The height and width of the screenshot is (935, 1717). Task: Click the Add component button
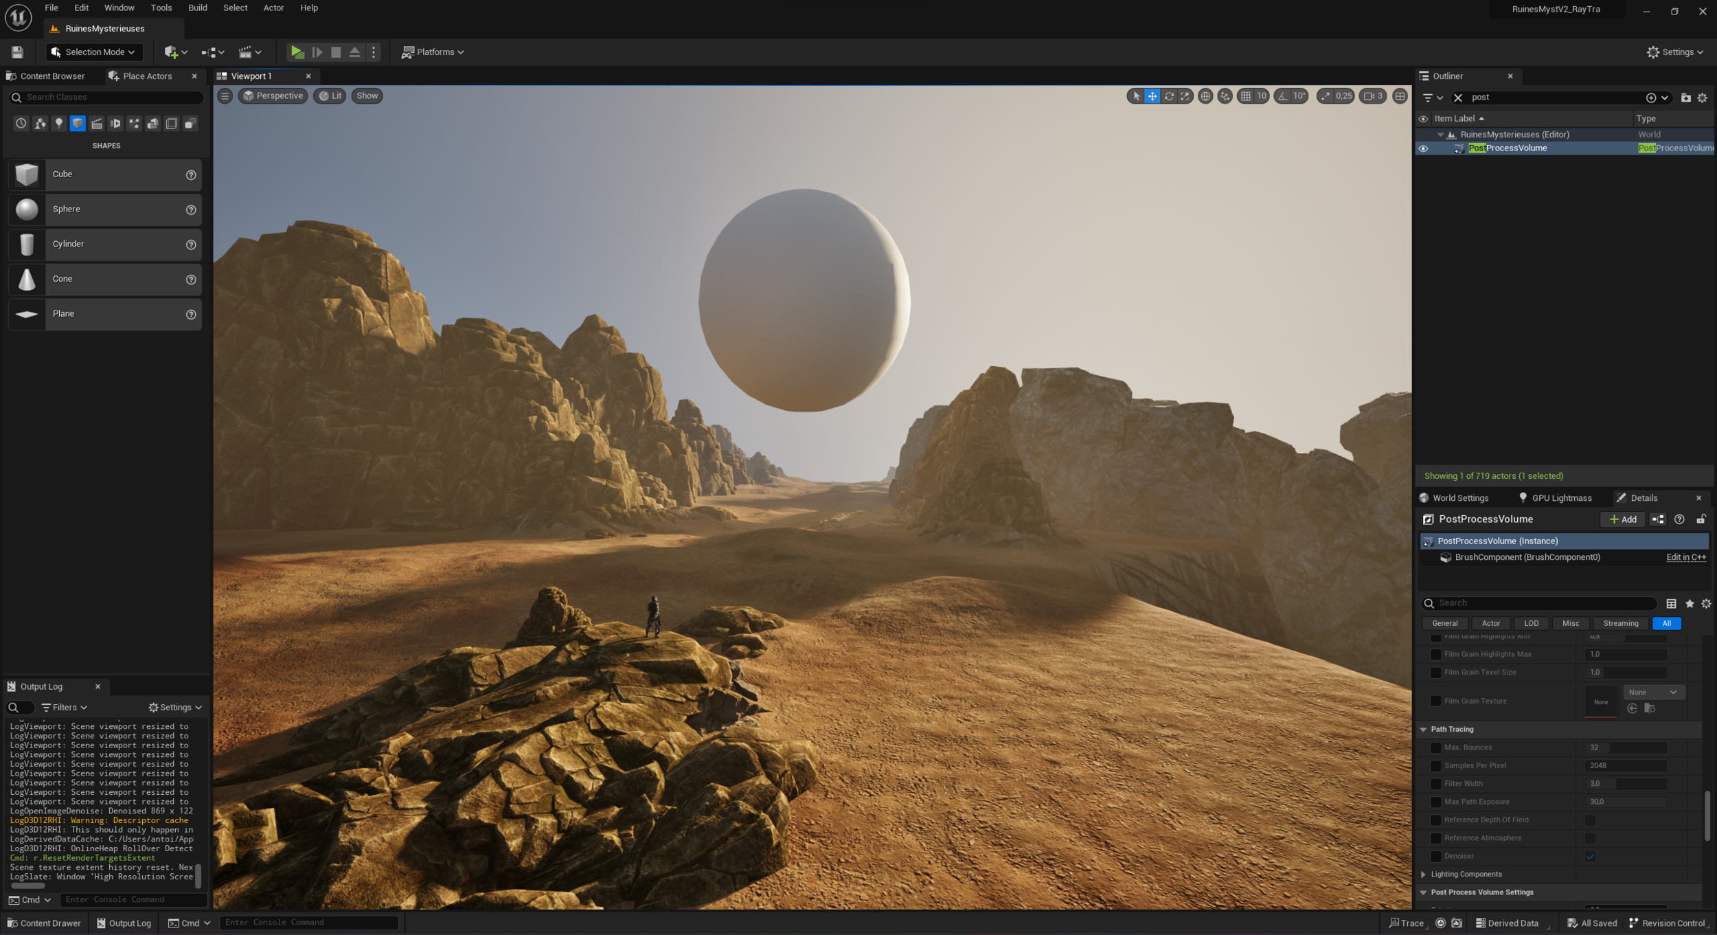[x=1623, y=519]
